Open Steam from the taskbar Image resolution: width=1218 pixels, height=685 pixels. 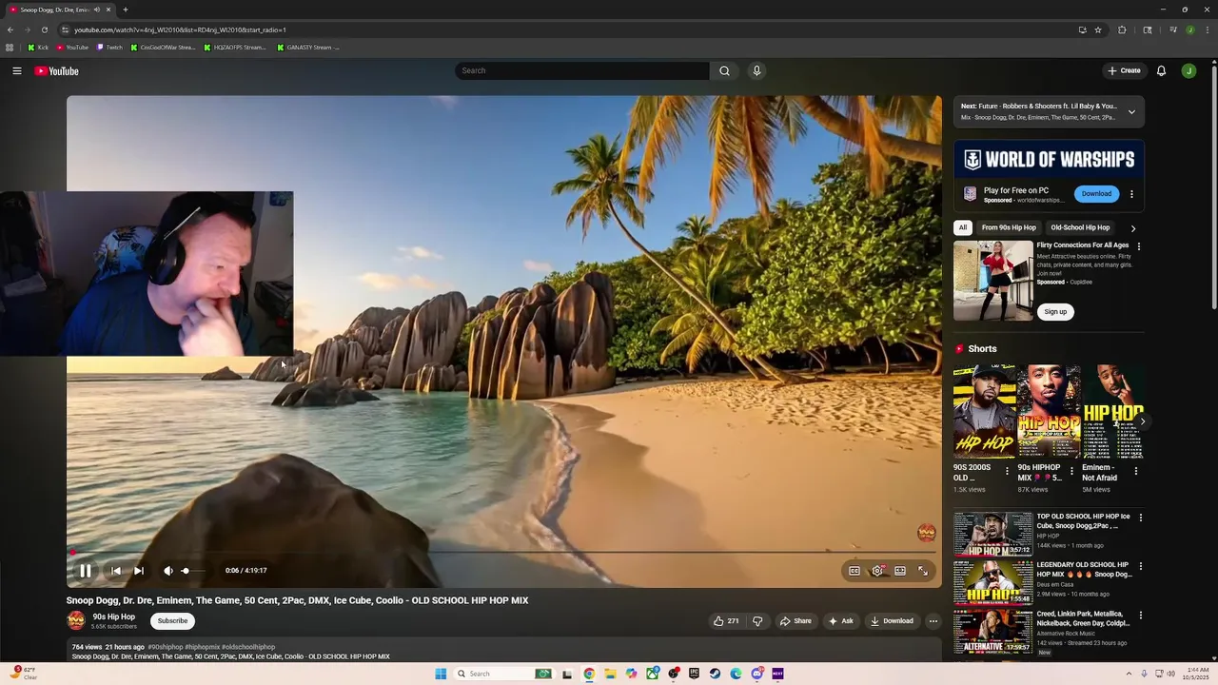click(715, 674)
